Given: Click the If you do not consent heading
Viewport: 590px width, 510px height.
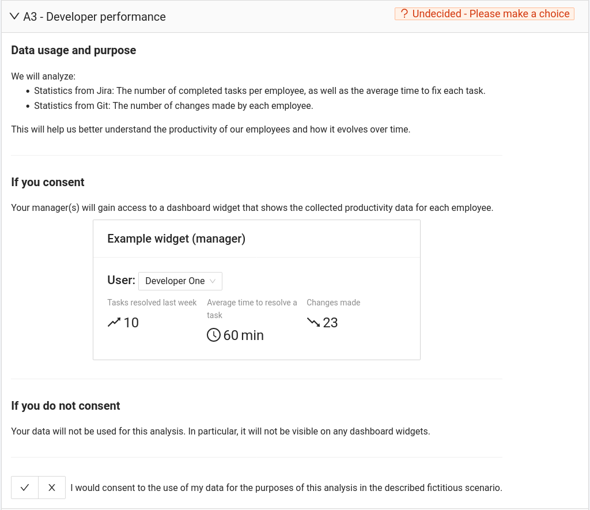Looking at the screenshot, I should click(66, 406).
